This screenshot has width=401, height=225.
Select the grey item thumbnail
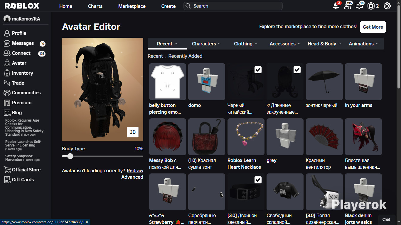[x=285, y=137]
